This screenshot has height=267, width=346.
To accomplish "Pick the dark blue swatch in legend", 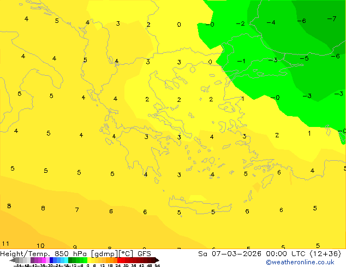I will 51,260.
